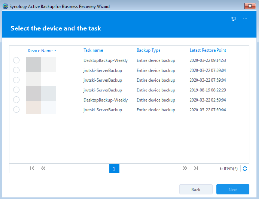259x199 pixels.
Task: Click the 2019-08-19 08:22:29 restore point
Action: [208, 90]
